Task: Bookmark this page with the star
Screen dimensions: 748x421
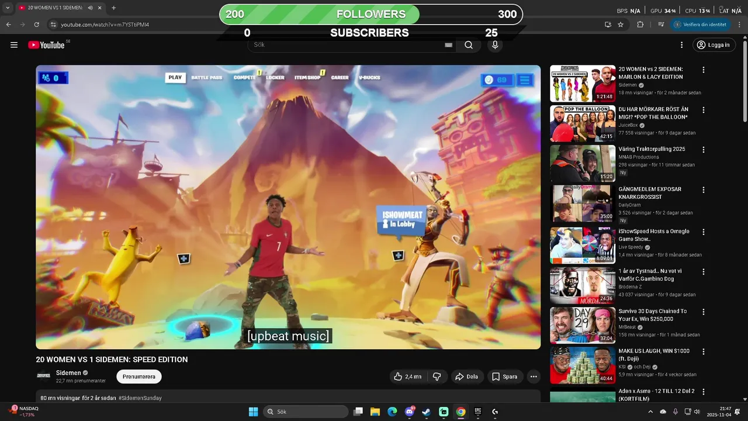Action: tap(621, 25)
